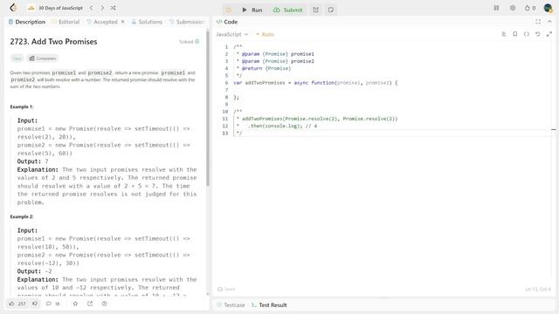Format the code with align icon
This screenshot has width=559, height=314.
point(504,34)
